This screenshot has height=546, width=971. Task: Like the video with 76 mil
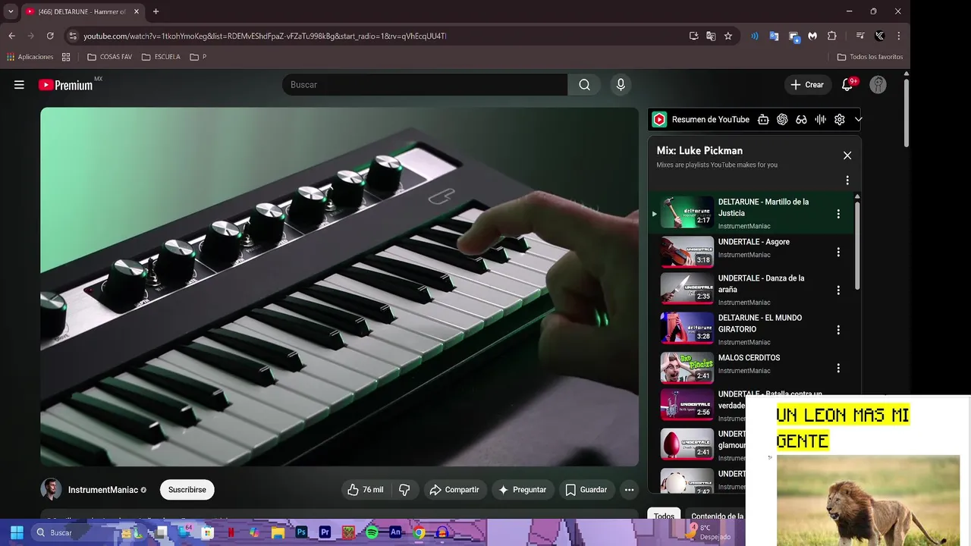[365, 490]
